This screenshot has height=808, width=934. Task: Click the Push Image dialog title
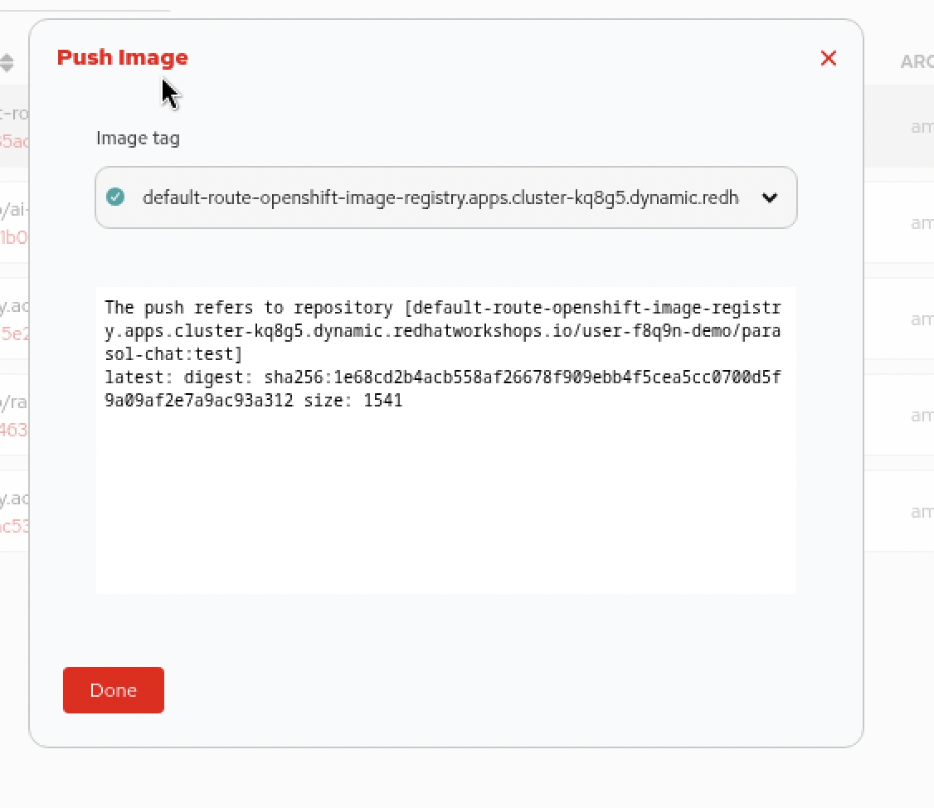tap(123, 57)
